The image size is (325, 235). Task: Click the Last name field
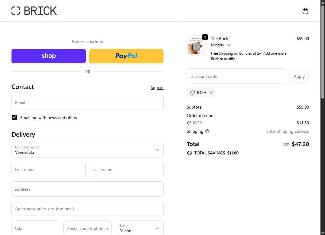point(127,170)
